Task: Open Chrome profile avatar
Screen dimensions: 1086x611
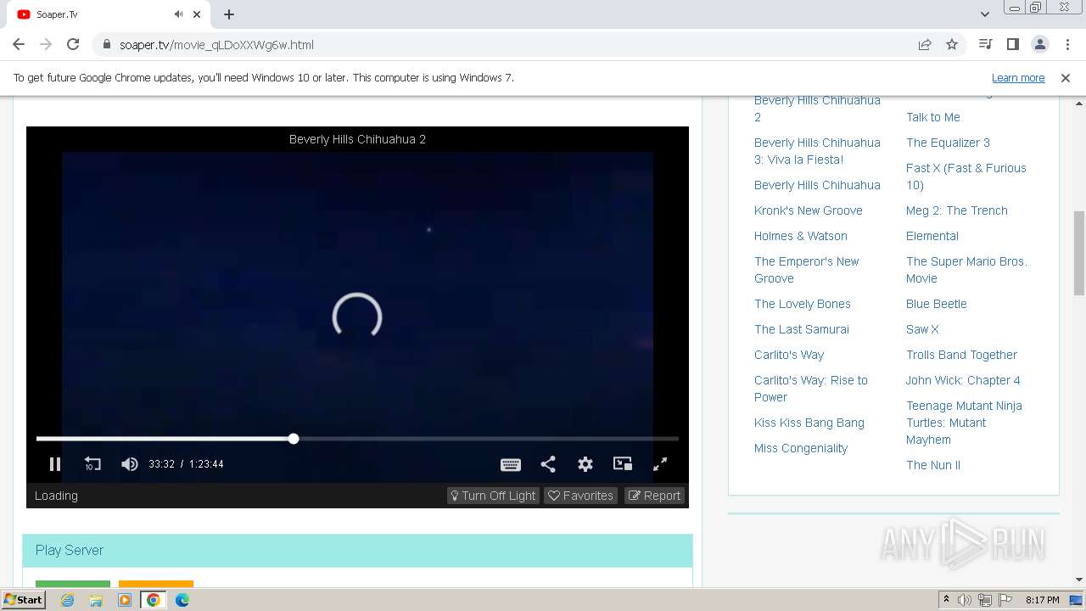Action: tap(1039, 44)
